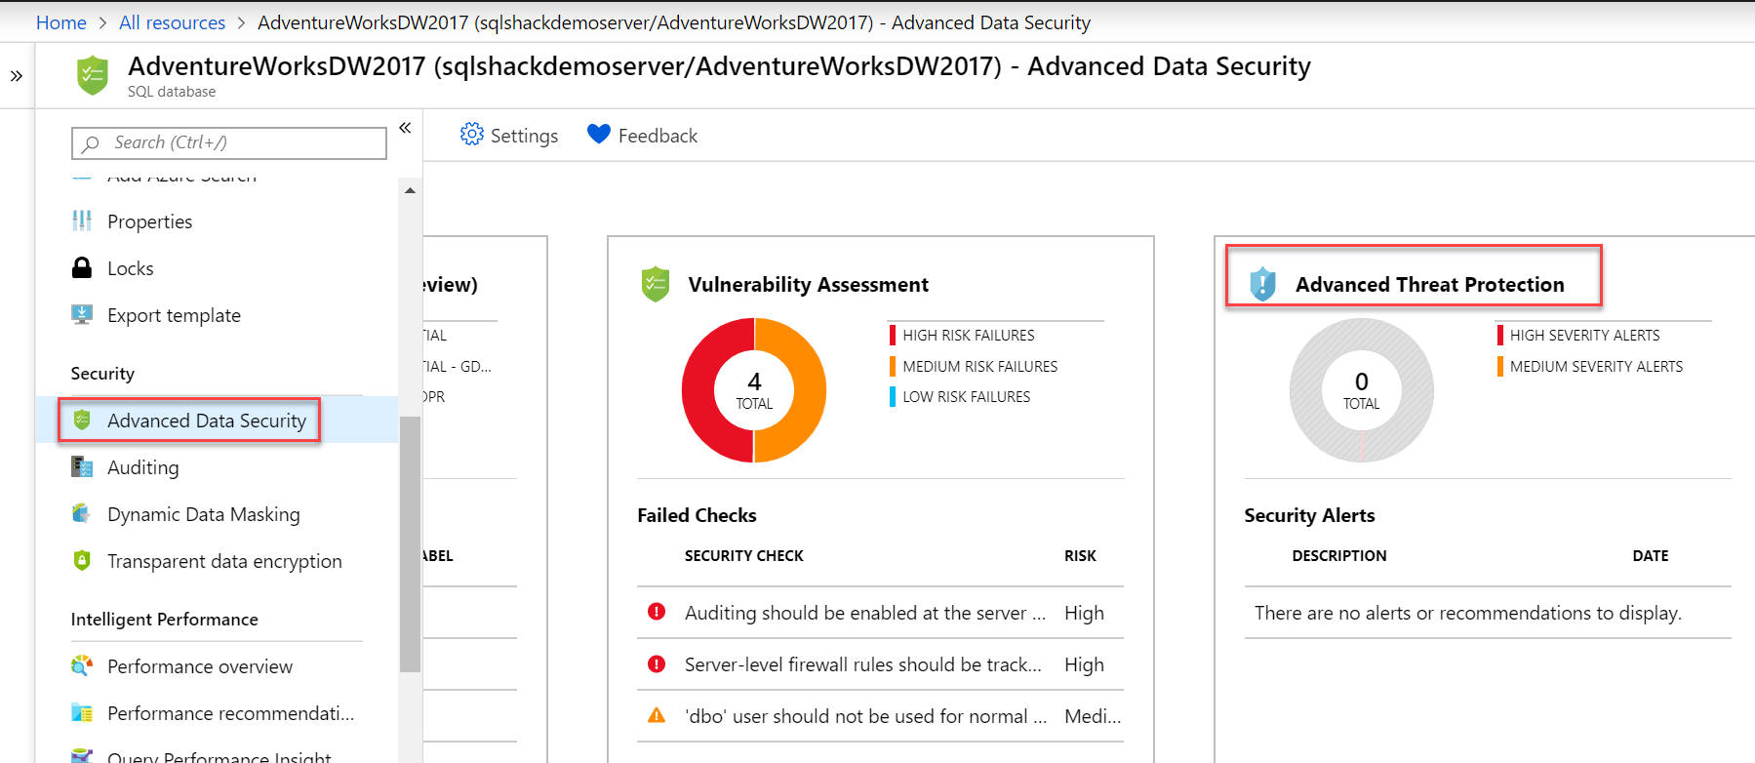
Task: Expand the collapsed portal menu chevron
Action: pyautogui.click(x=17, y=76)
